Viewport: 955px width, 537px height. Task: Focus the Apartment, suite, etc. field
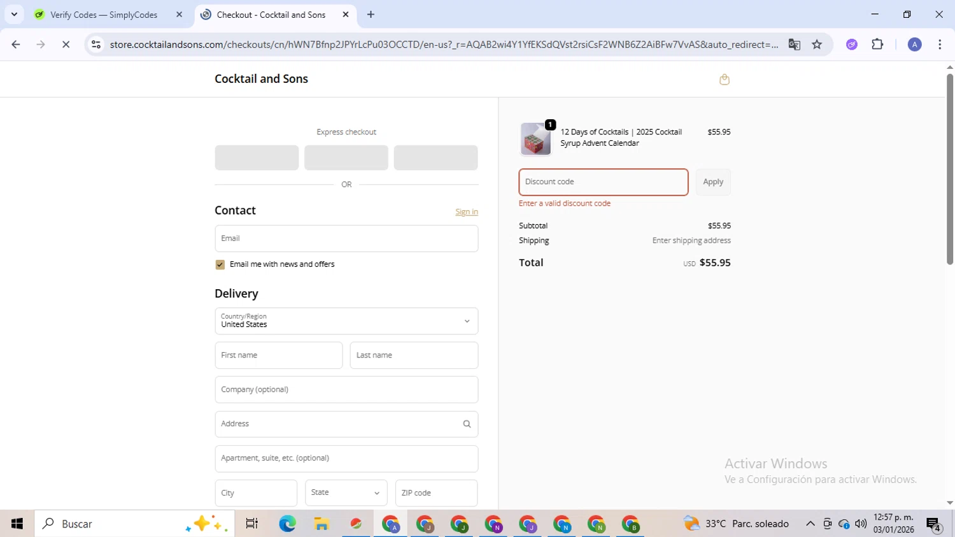346,459
